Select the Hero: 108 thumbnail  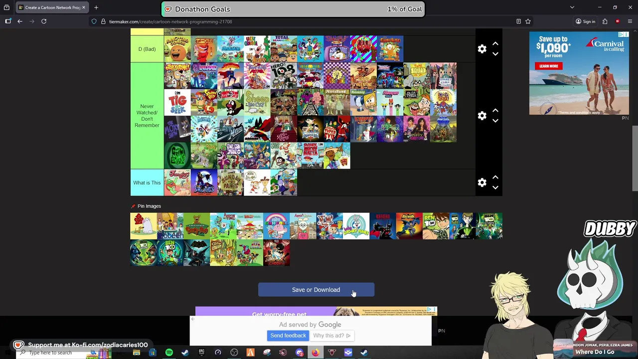[284, 76]
